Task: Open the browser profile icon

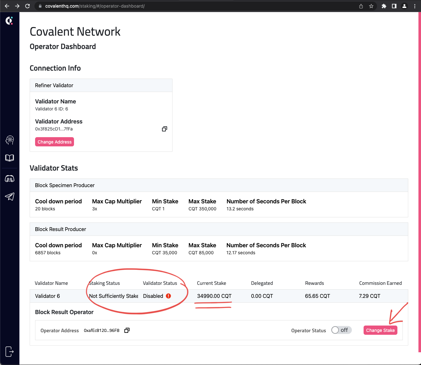Action: pos(404,6)
